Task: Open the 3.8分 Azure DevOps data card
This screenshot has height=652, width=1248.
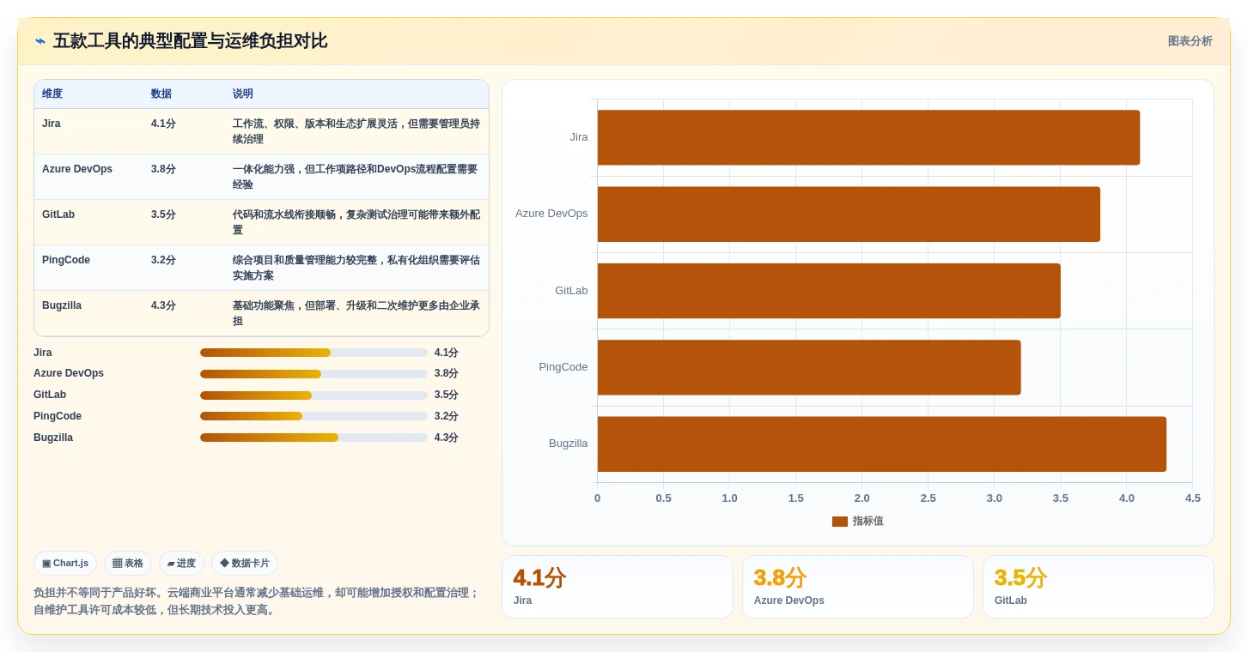Action: [858, 587]
